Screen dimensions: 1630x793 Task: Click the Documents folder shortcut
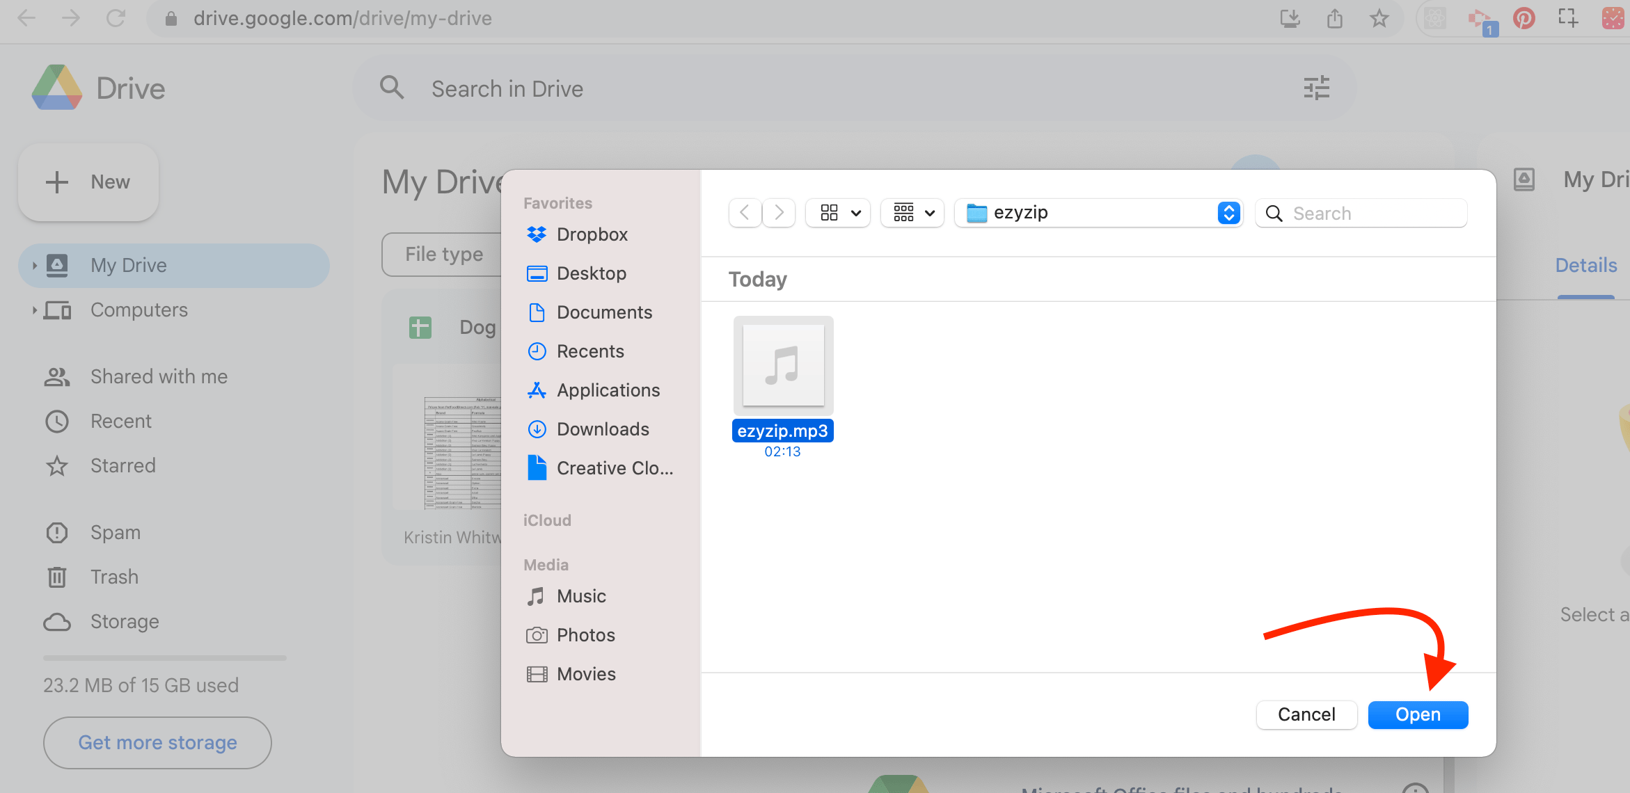[x=605, y=312]
